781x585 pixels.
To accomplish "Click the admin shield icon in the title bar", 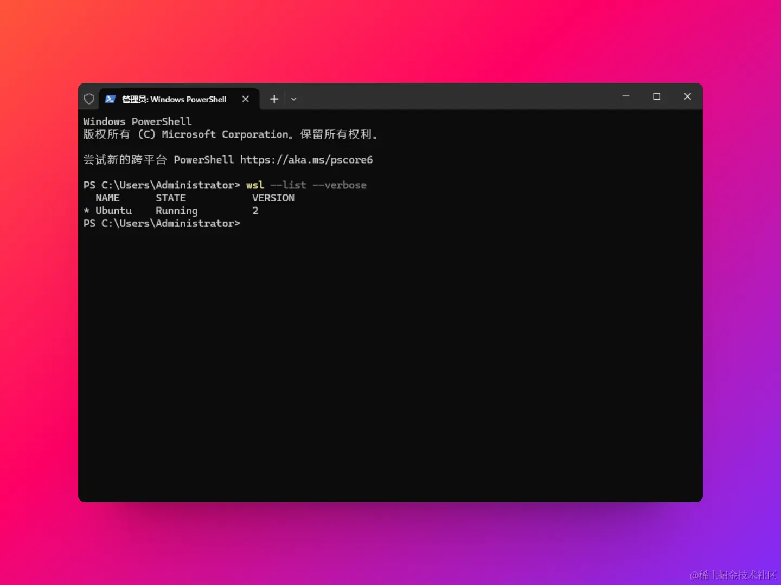I will pos(89,99).
